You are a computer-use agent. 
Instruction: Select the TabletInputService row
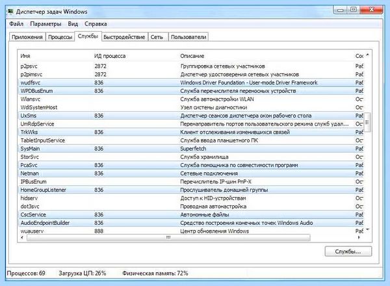pyautogui.click(x=192, y=140)
